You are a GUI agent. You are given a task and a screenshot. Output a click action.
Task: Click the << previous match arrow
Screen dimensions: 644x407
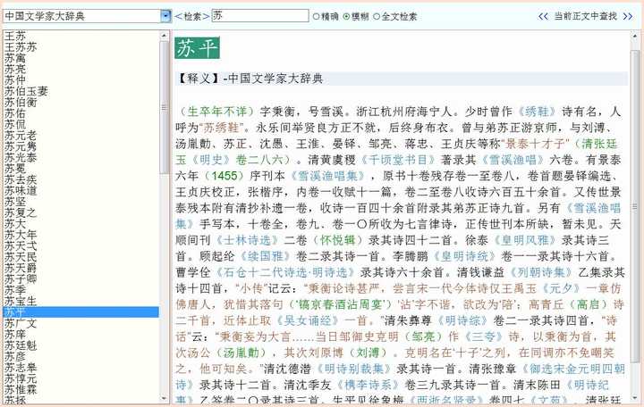point(543,16)
